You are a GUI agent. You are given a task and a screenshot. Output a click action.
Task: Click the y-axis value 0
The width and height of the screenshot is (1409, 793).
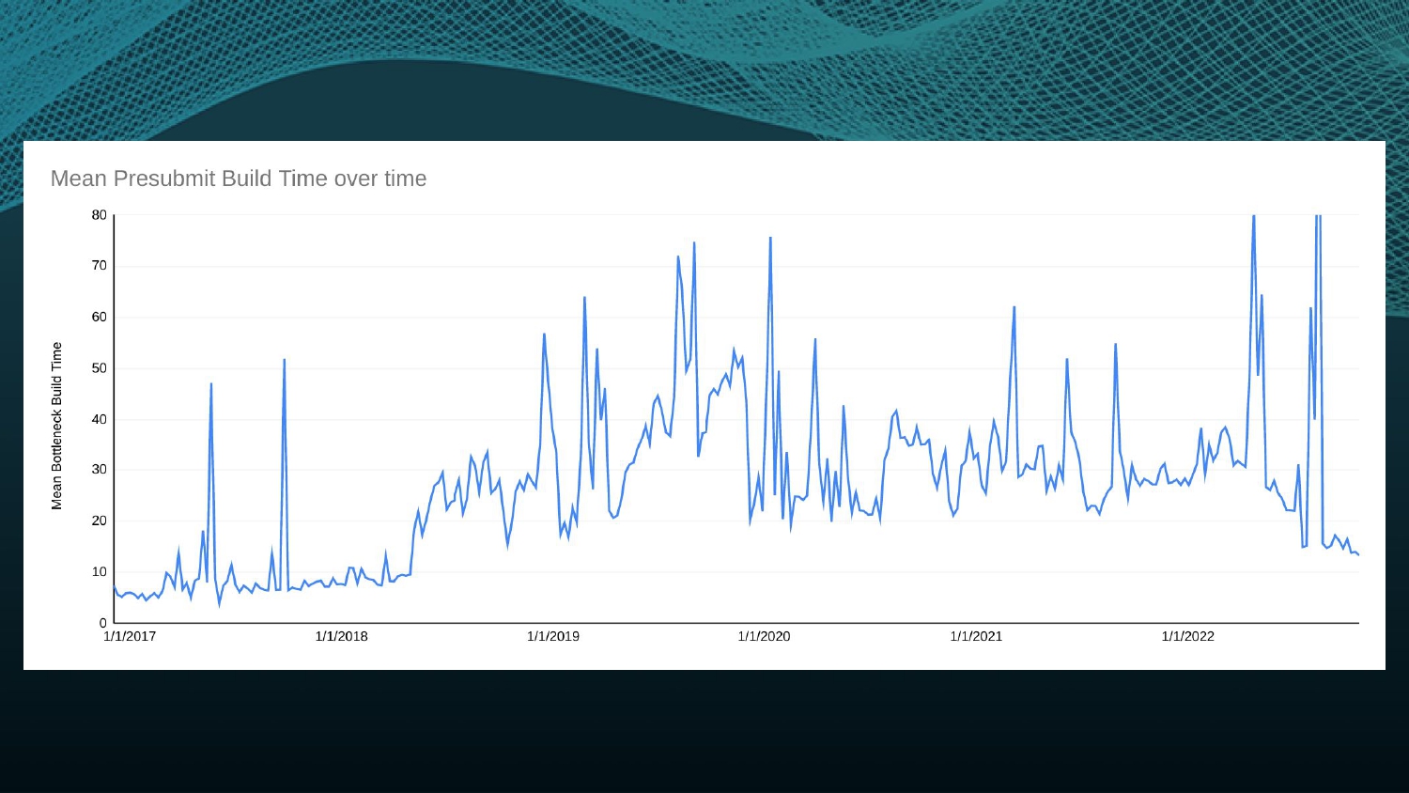click(x=103, y=623)
